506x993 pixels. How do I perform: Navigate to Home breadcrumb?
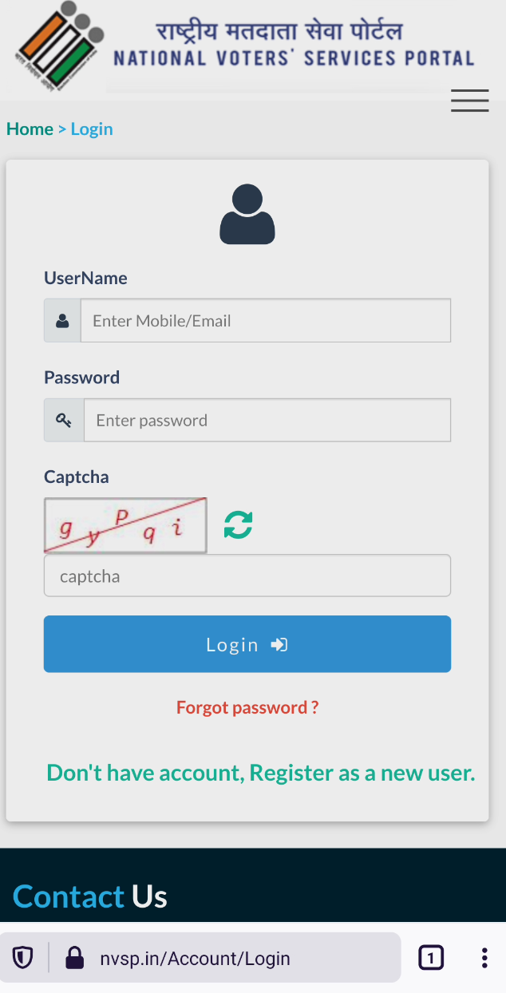30,129
